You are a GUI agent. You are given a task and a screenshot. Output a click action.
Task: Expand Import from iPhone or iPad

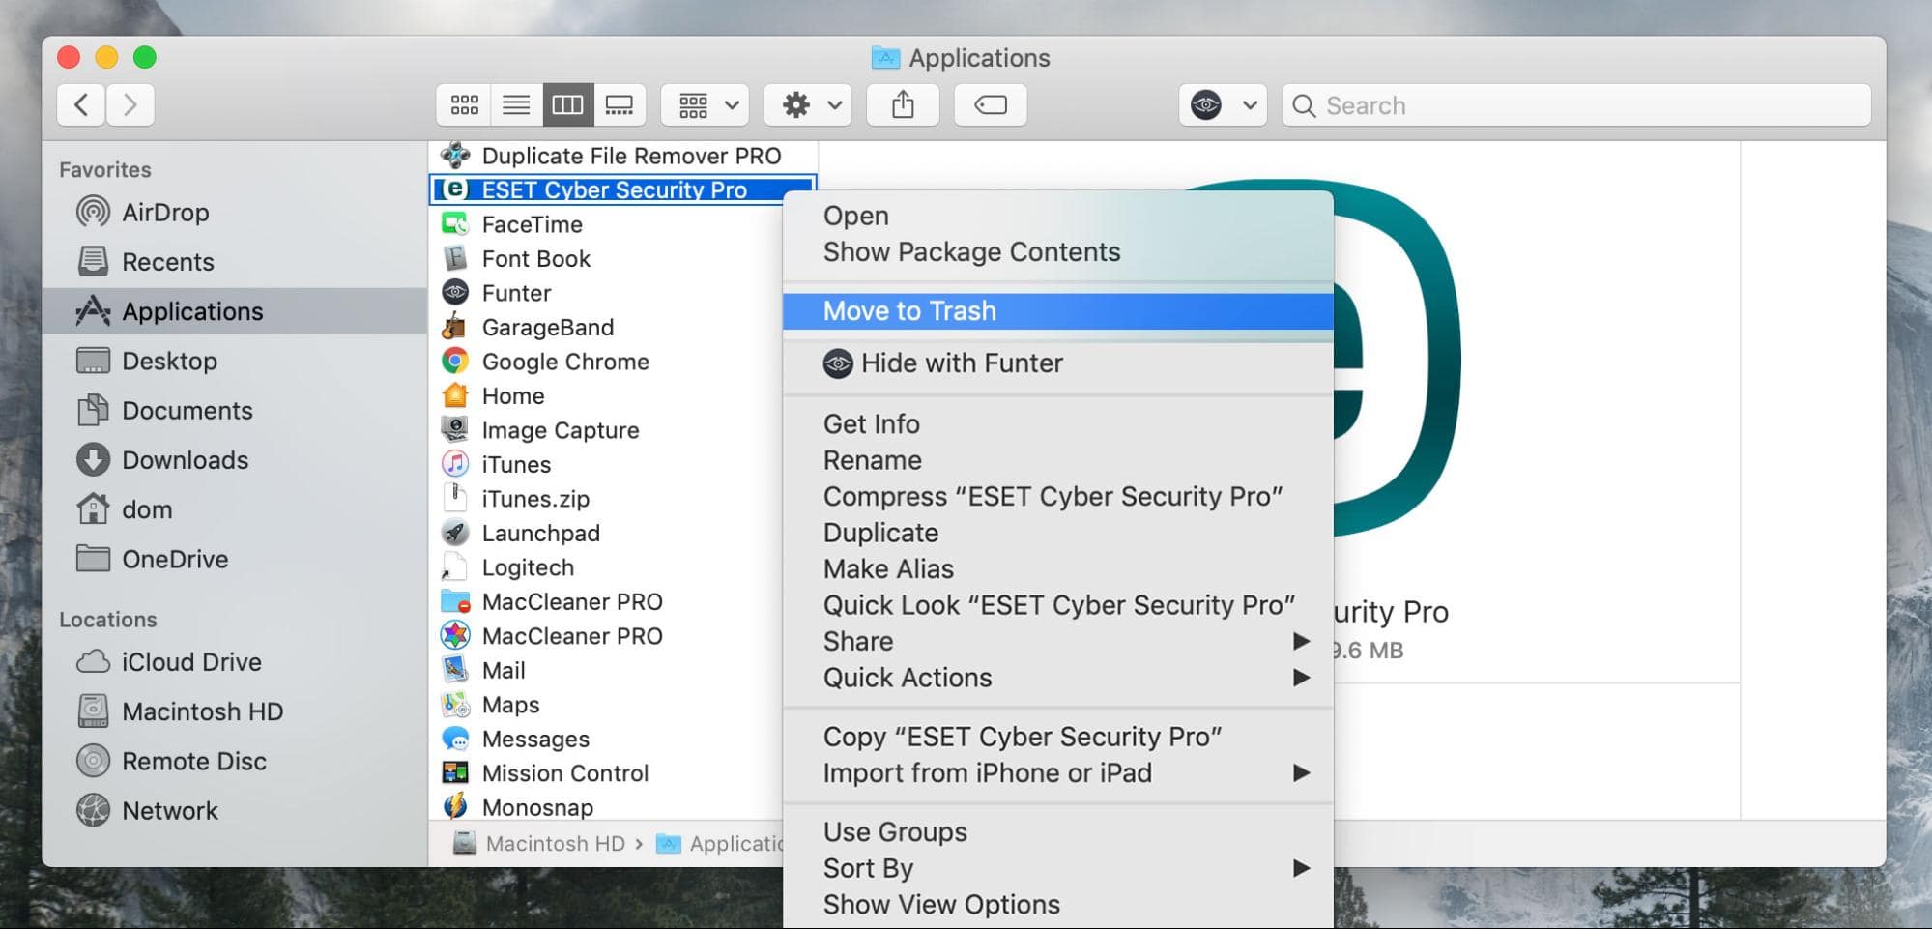[x=1057, y=773]
